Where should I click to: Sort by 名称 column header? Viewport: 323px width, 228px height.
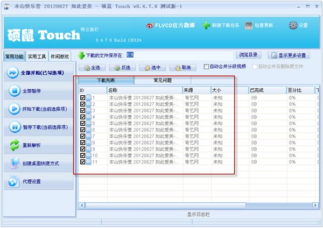(145, 90)
